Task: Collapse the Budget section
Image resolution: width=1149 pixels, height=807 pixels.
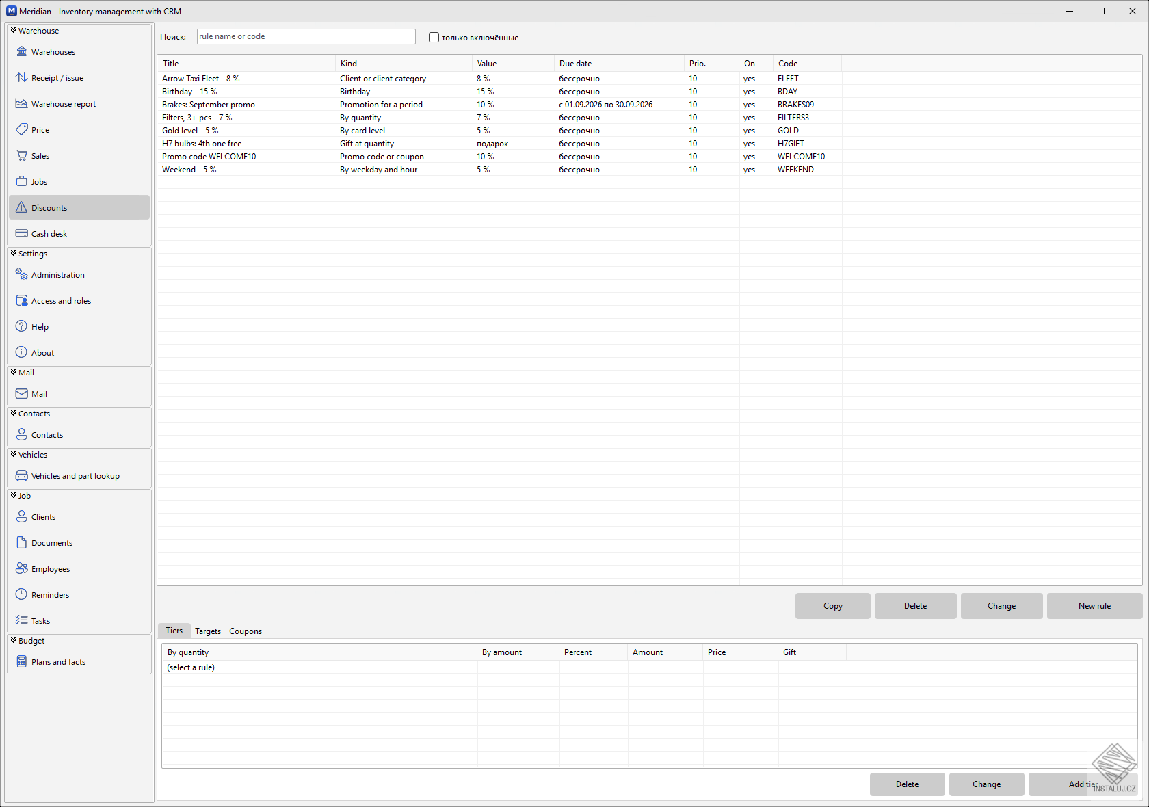Action: coord(13,641)
